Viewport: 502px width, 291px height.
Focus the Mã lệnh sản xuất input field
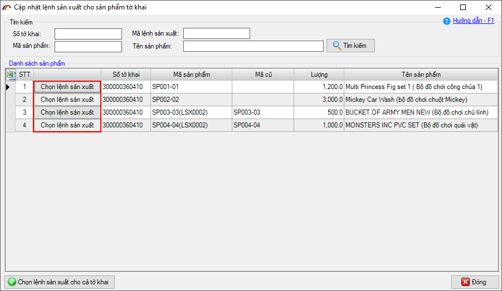tap(216, 33)
